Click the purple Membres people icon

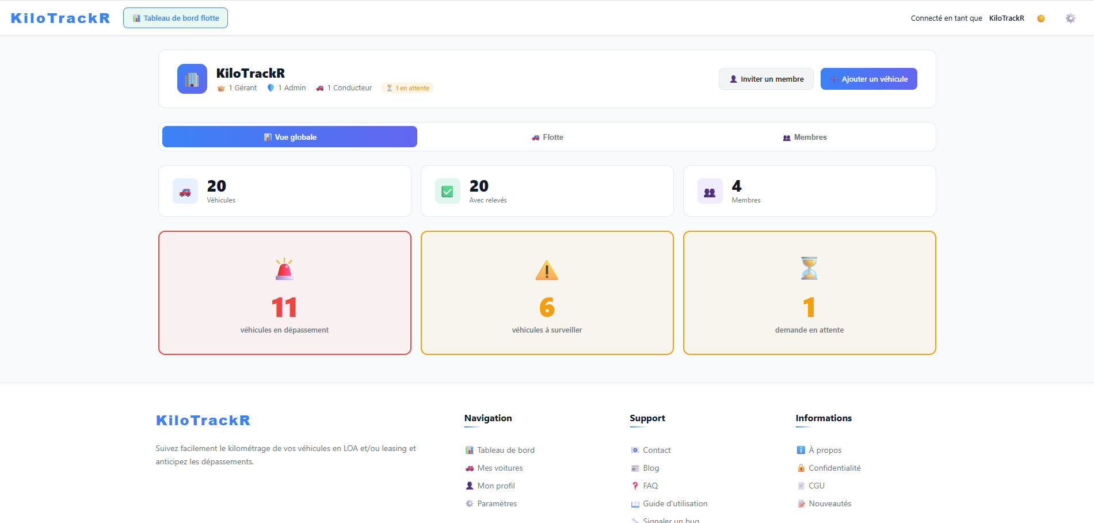(710, 191)
